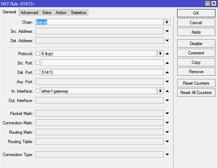Focus the Chain input field
218x168 pixels.
(x=99, y=22)
